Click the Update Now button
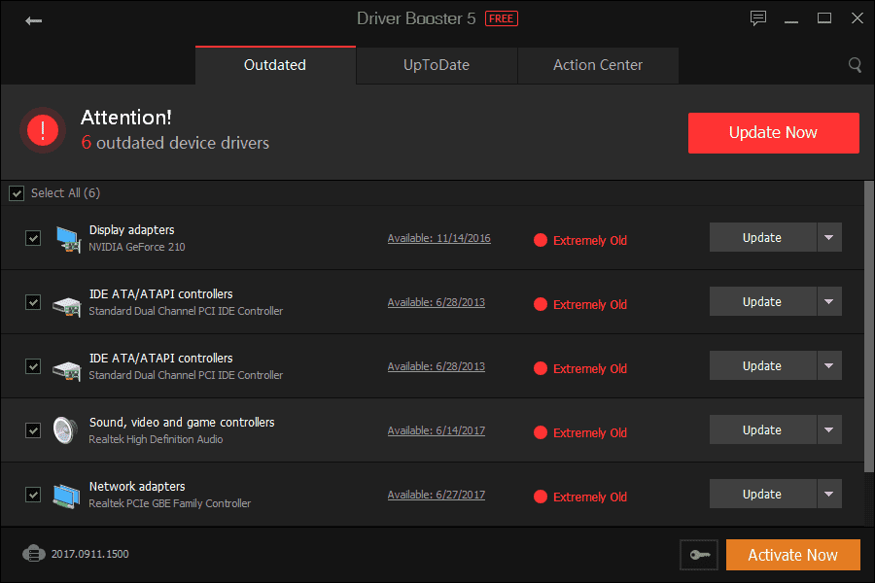This screenshot has width=875, height=583. click(773, 132)
